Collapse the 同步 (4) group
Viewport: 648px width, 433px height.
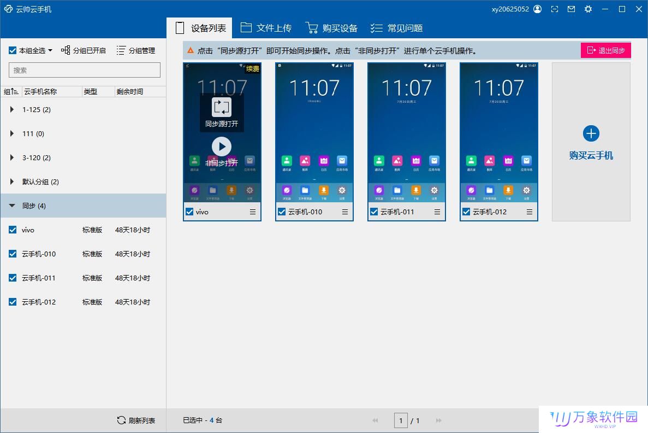[x=11, y=206]
